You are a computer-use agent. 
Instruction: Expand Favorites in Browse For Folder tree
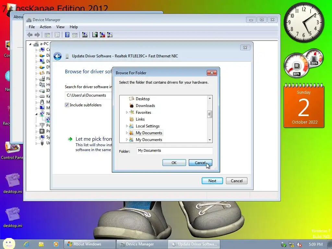(x=127, y=112)
